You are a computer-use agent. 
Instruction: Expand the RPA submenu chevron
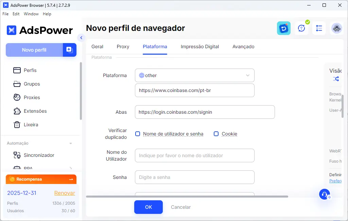pyautogui.click(x=71, y=168)
